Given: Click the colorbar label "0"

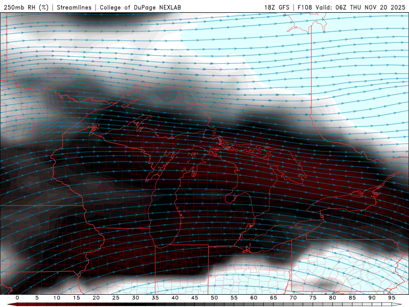Looking at the screenshot, I should 17,298.
